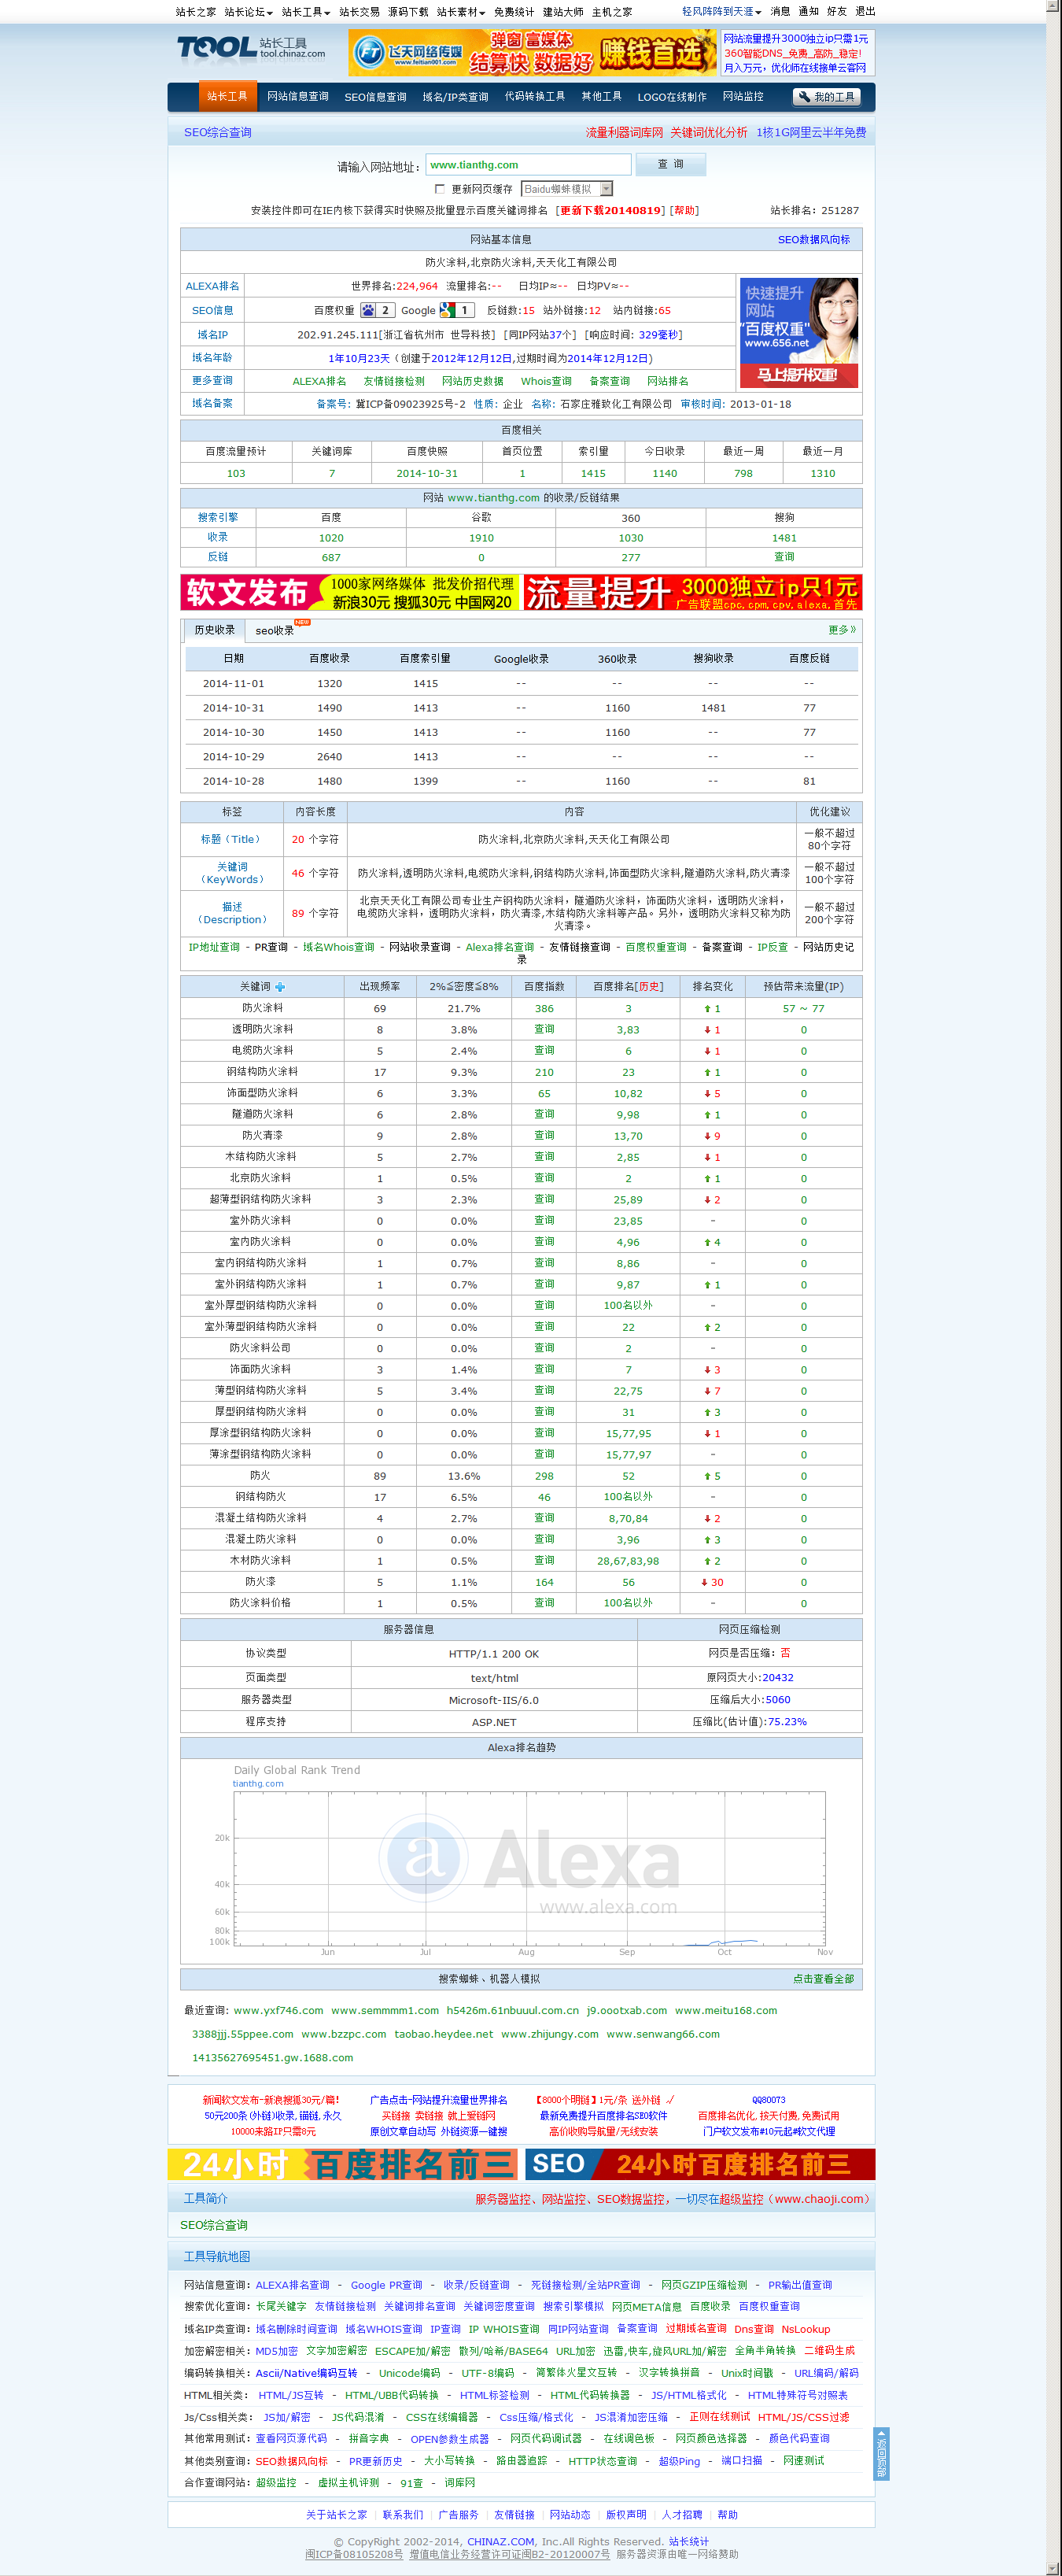Click 点击查看全部 in spider simulation bar
The width and height of the screenshot is (1062, 2576).
click(x=823, y=1979)
